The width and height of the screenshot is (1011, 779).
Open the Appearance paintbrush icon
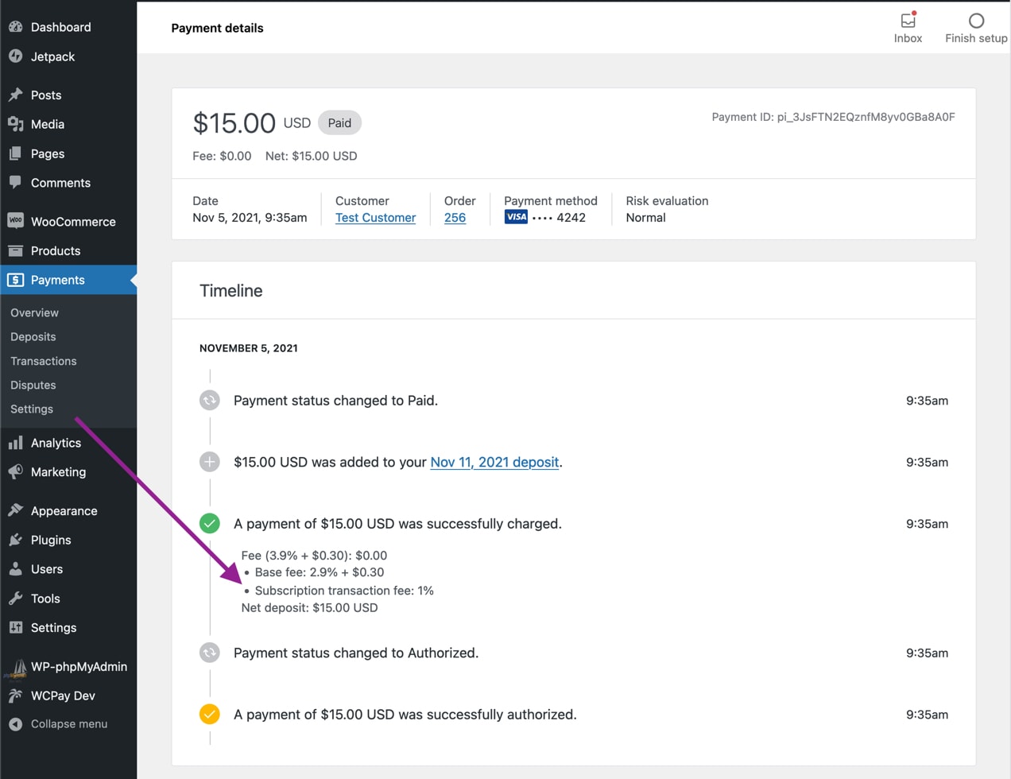click(x=15, y=510)
